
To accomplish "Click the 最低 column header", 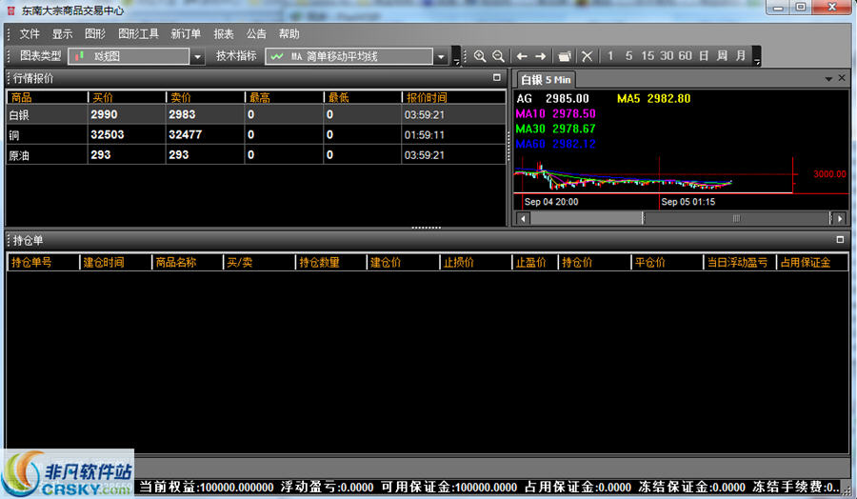I will tap(363, 97).
